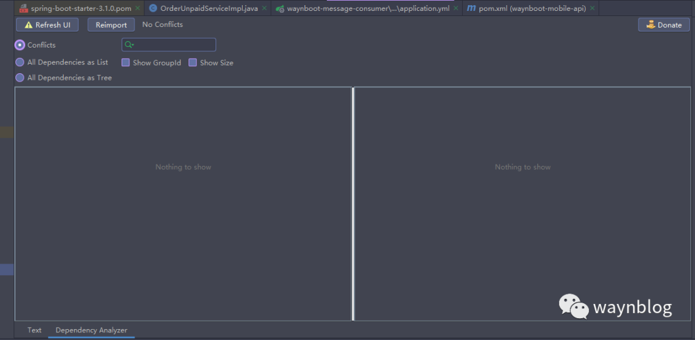The width and height of the screenshot is (695, 340).
Task: Close the application.yml tab
Action: point(456,8)
